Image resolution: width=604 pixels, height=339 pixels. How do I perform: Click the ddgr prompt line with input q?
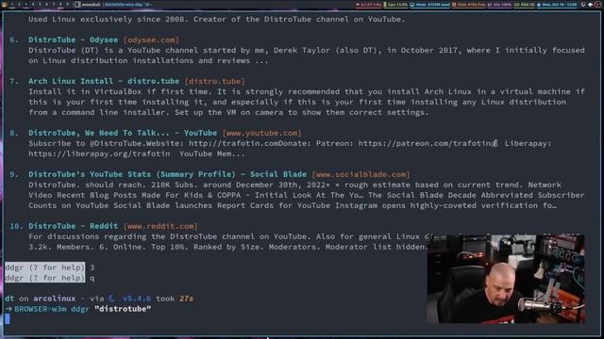(50, 278)
